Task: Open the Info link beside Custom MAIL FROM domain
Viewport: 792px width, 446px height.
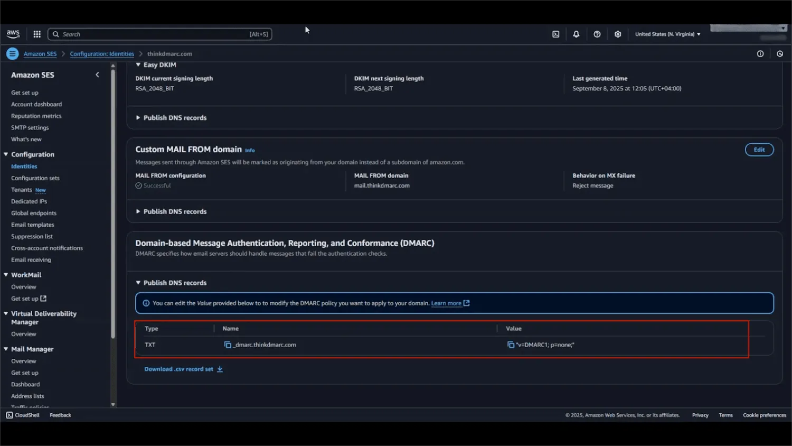Action: pyautogui.click(x=250, y=151)
